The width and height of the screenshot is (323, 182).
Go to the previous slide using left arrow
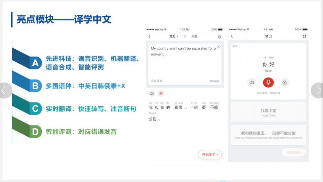5,90
